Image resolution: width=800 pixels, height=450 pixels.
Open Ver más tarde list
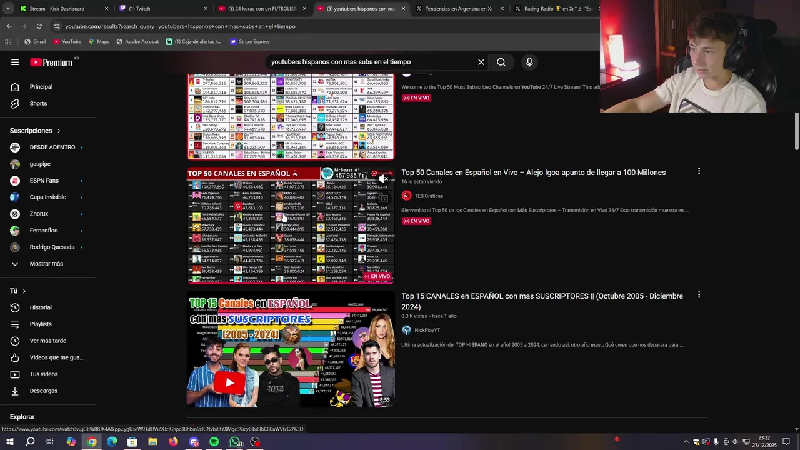pos(48,341)
